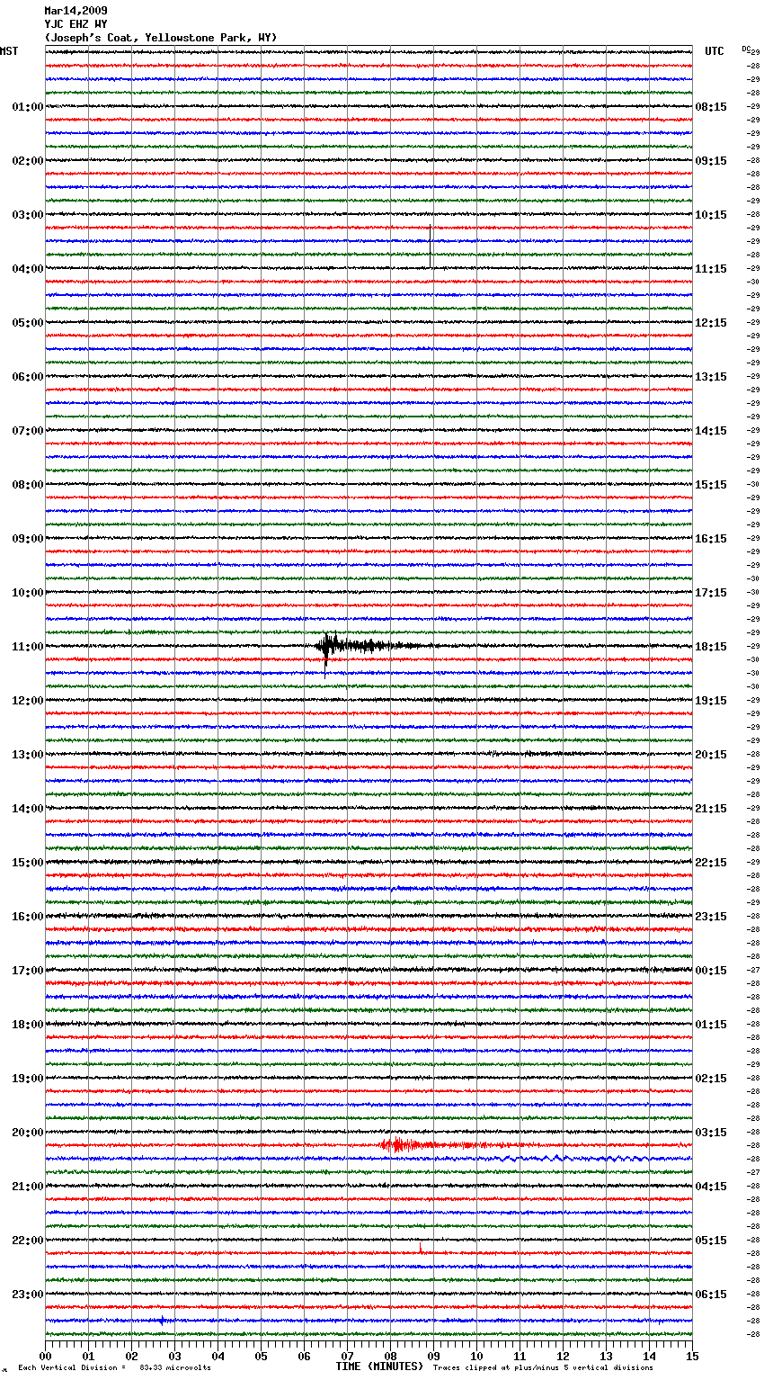Click minute 03 on the bottom time axis
This screenshot has width=764, height=1380.
174,1356
